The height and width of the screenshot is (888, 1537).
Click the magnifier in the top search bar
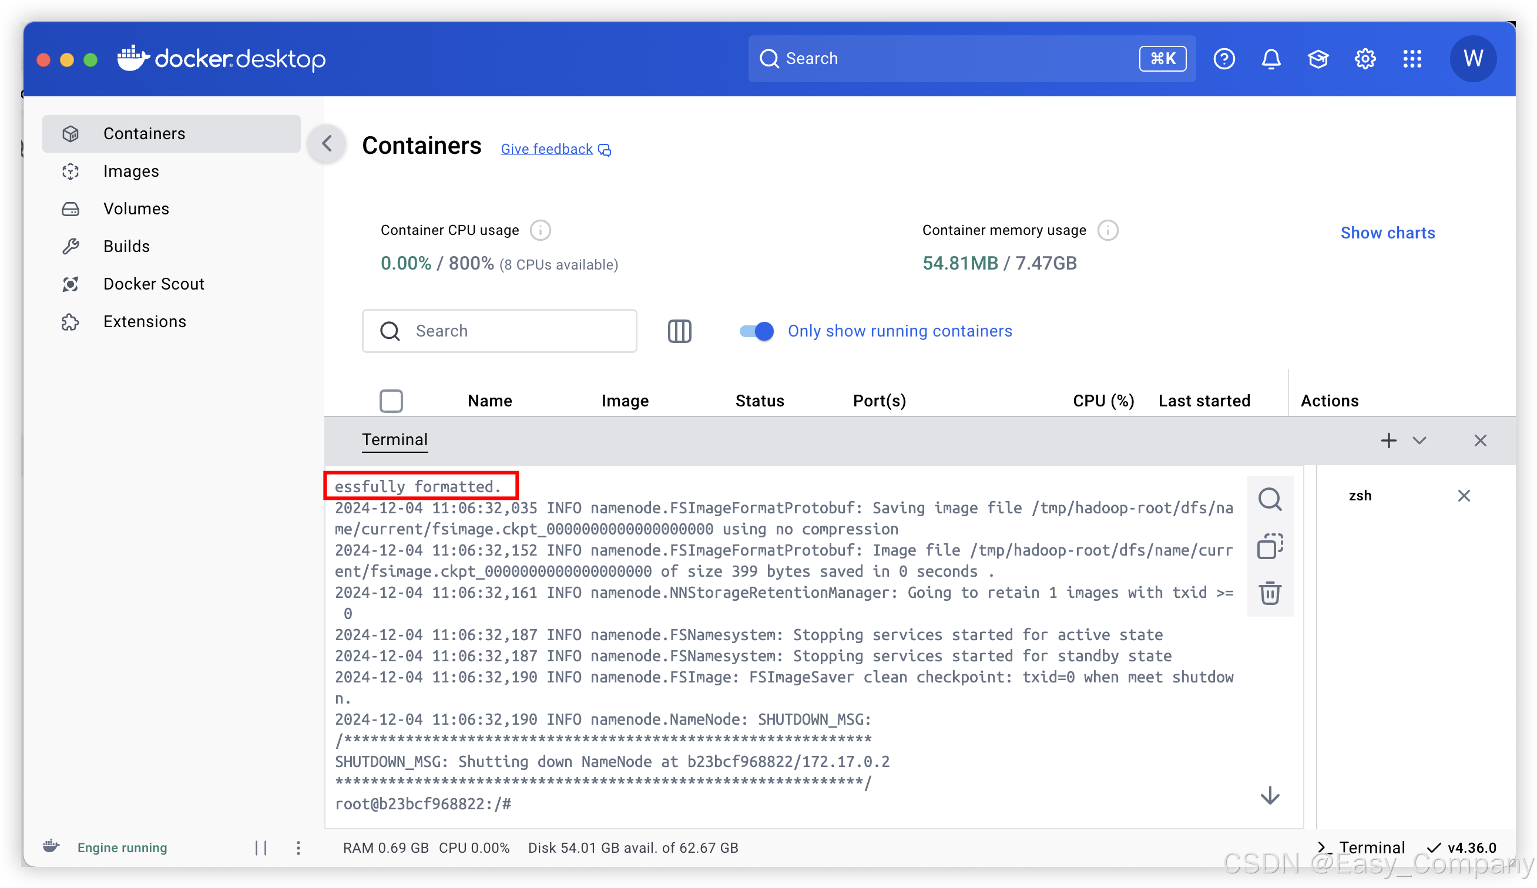tap(769, 59)
